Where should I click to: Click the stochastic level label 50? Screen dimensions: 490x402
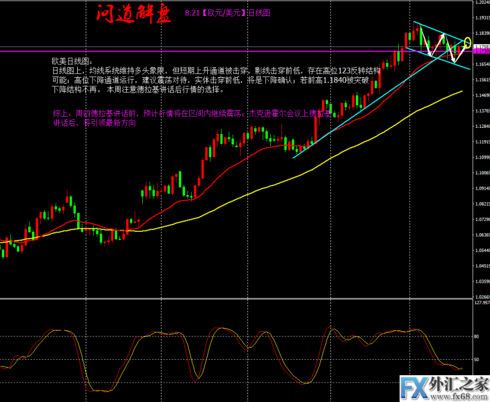[x=477, y=360]
